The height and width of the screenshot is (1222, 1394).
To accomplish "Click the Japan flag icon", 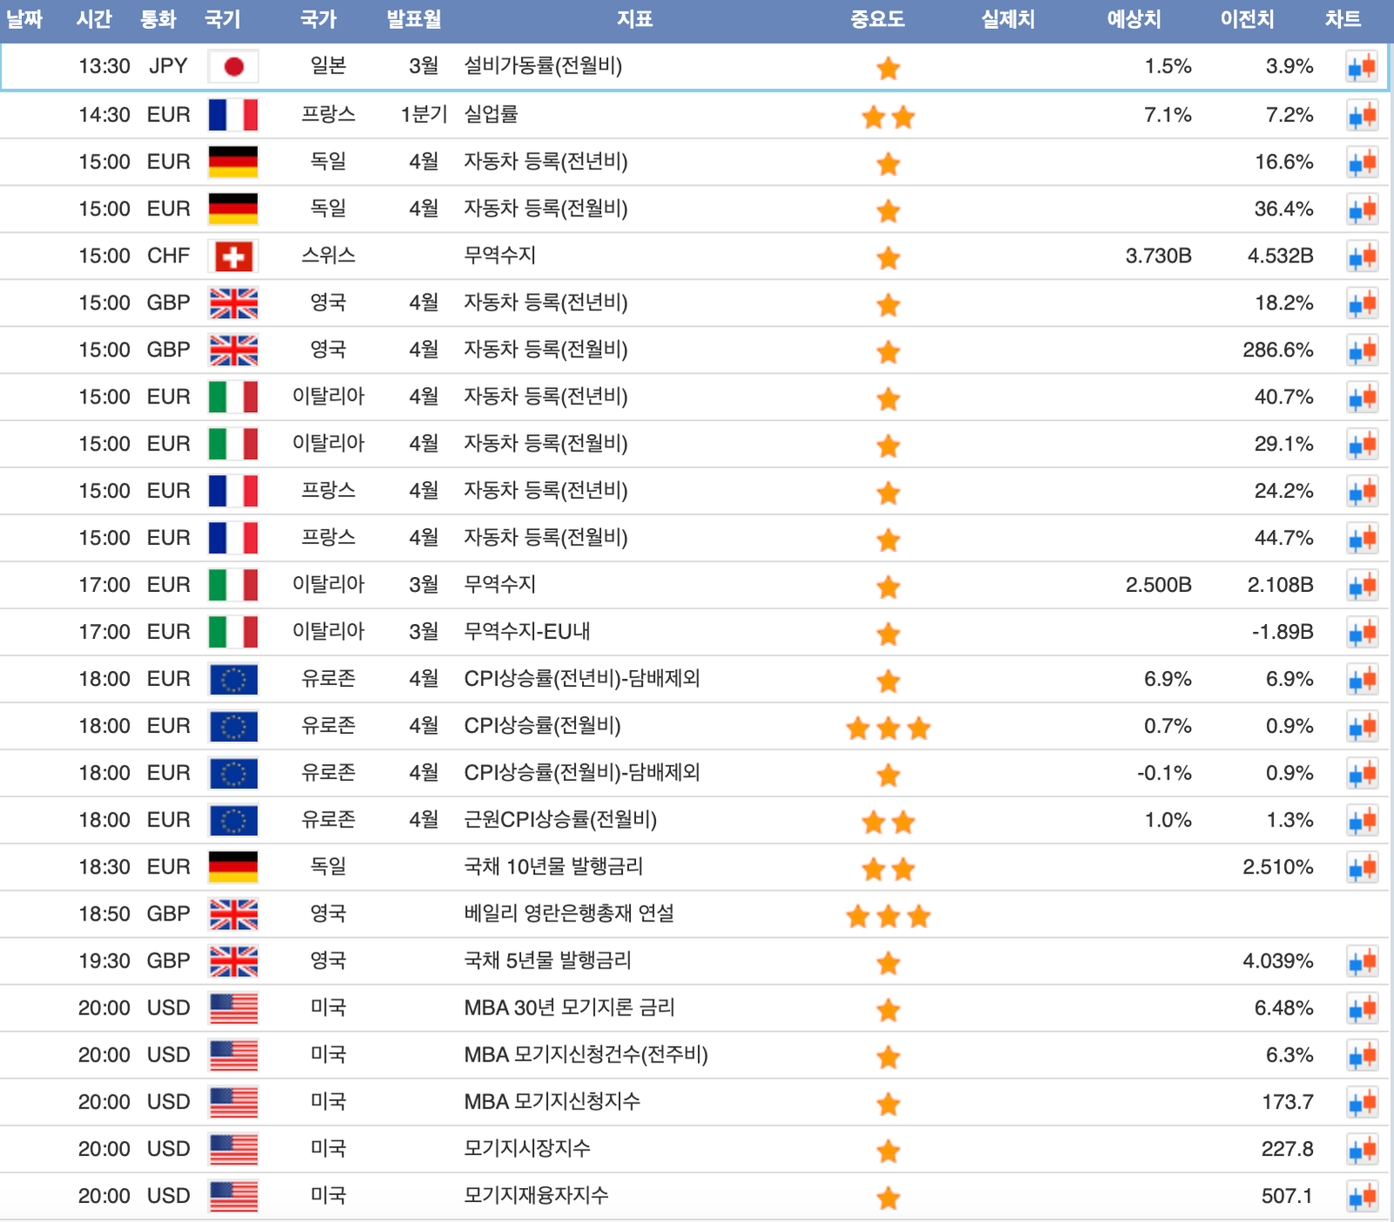I will coord(233,67).
